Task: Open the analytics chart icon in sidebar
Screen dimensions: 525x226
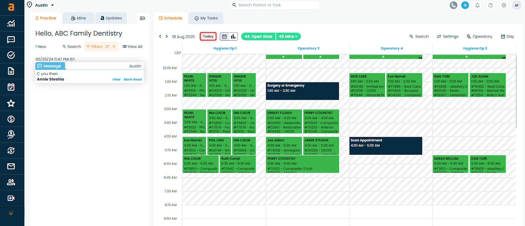Action: pyautogui.click(x=11, y=24)
